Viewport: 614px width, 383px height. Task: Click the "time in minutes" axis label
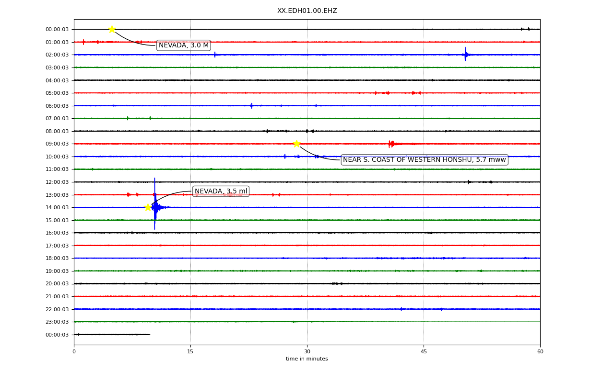click(x=307, y=359)
